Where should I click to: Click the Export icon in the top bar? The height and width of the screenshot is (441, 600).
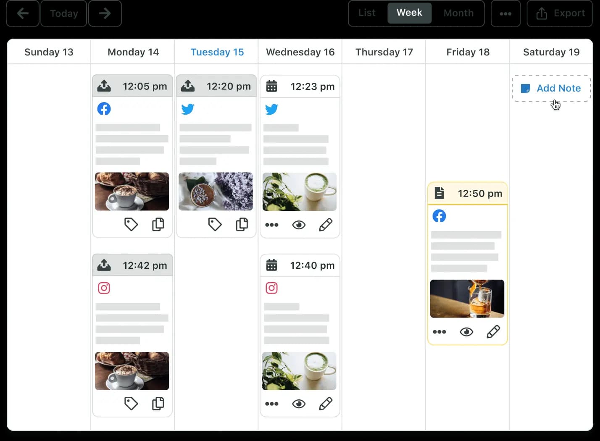pos(542,13)
